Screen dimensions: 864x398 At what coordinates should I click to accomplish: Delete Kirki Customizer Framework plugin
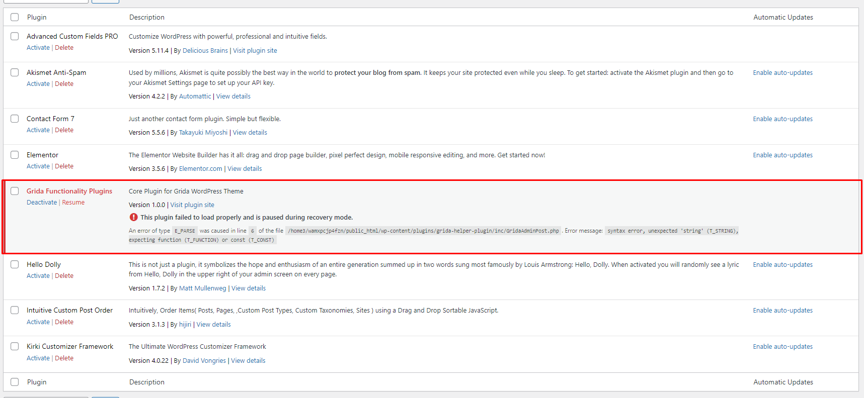[64, 358]
